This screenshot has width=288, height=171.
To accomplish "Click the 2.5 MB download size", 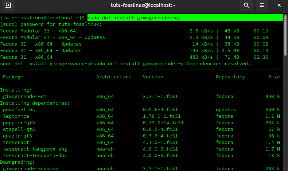I will pos(230,51).
